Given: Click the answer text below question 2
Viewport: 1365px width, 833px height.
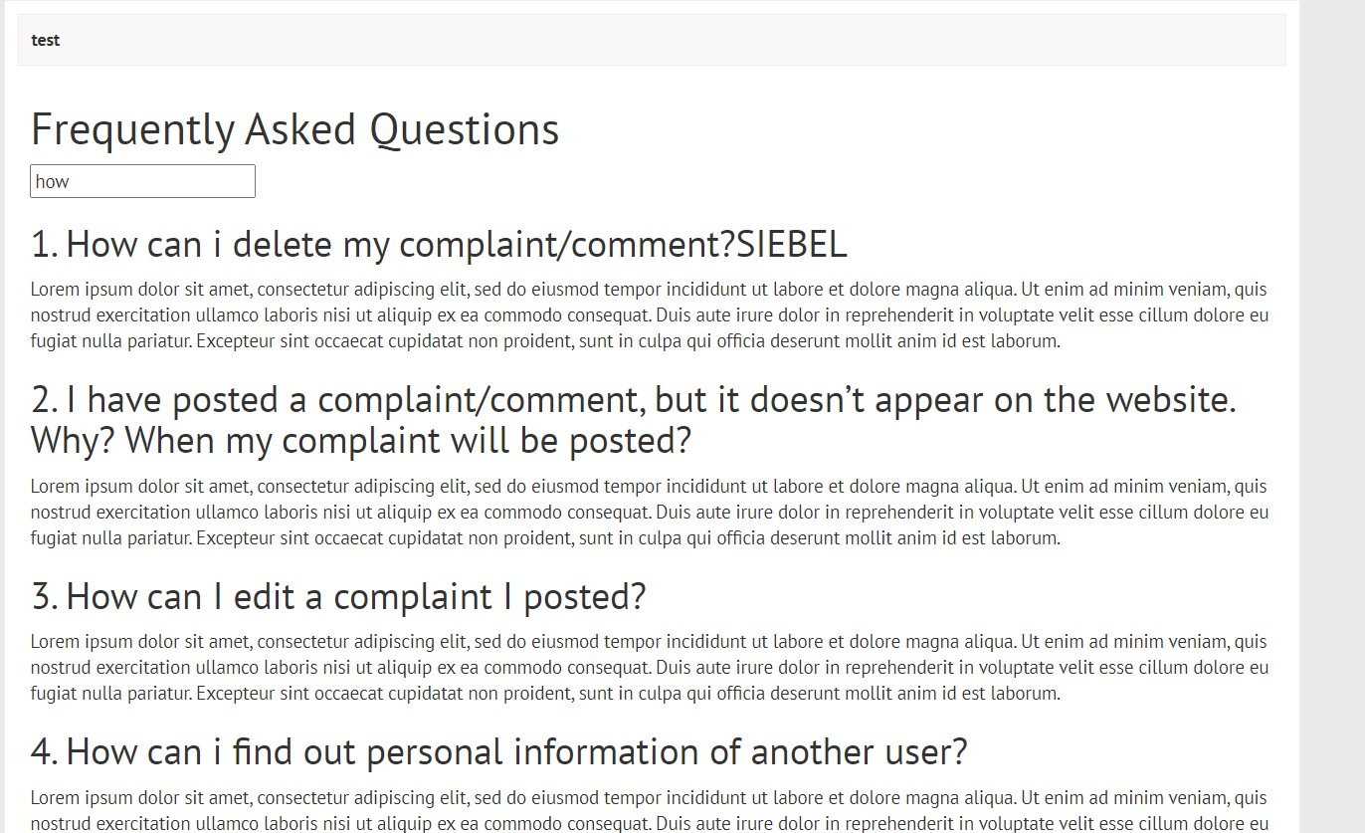Looking at the screenshot, I should 649,513.
